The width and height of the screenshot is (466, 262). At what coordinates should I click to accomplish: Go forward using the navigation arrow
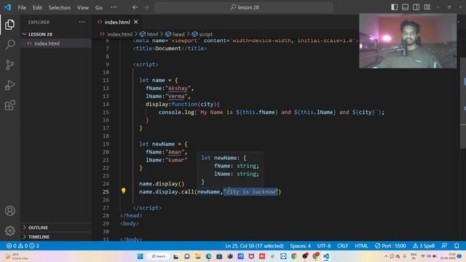146,7
